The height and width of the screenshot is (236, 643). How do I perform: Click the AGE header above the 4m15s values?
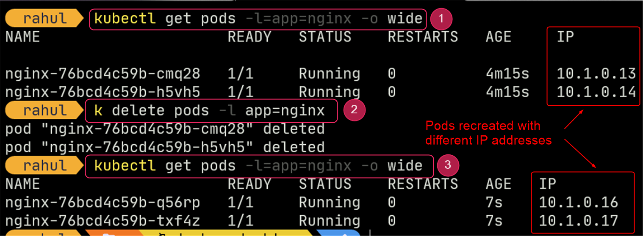pyautogui.click(x=499, y=37)
